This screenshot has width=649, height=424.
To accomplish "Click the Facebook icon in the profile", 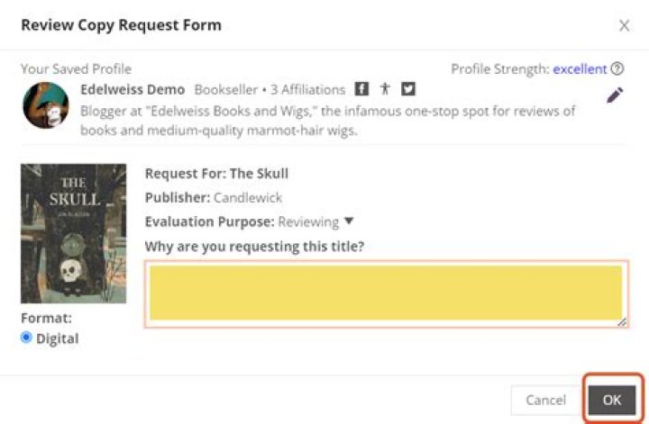I will pos(361,89).
